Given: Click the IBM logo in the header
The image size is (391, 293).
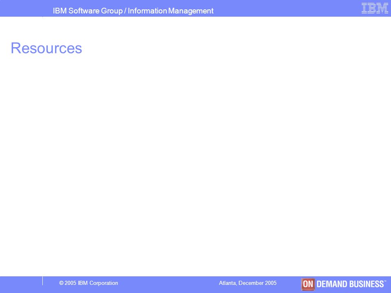Looking at the screenshot, I should pyautogui.click(x=375, y=8).
